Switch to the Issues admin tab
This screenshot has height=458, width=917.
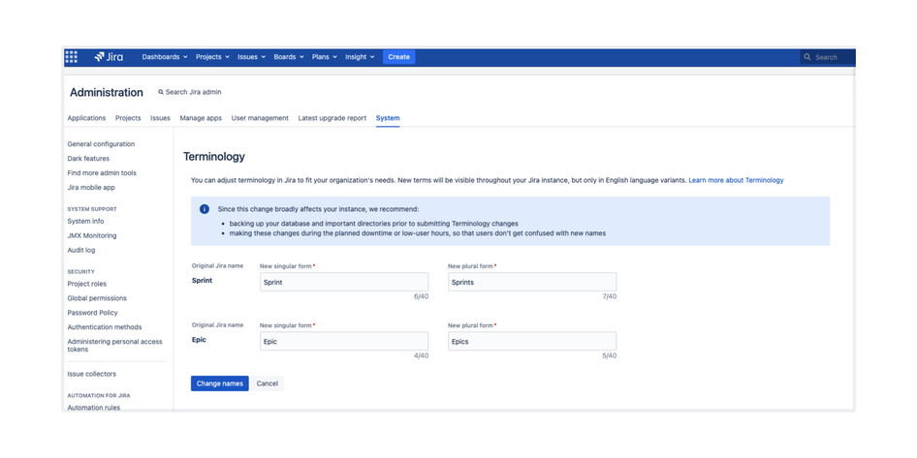click(160, 118)
